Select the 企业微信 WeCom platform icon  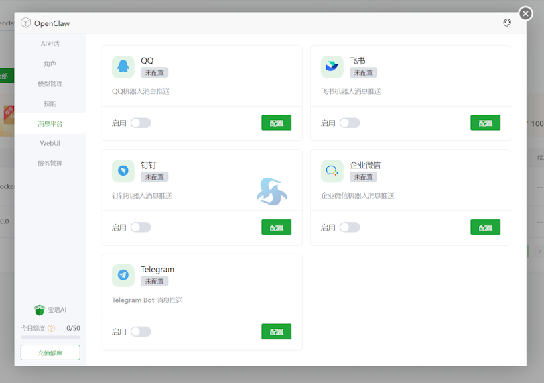pyautogui.click(x=332, y=172)
